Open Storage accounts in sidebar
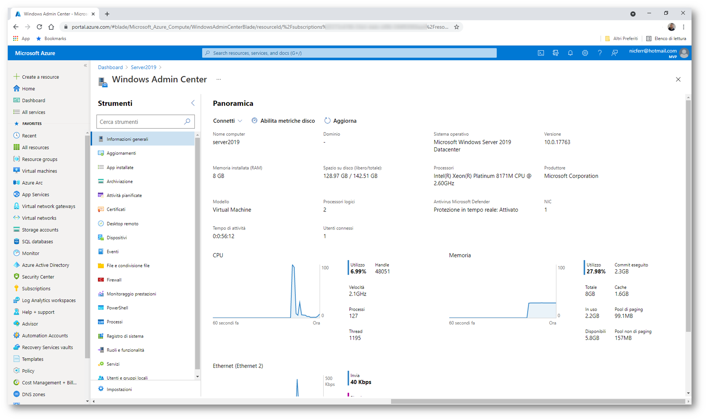This screenshot has width=707, height=420. (40, 230)
